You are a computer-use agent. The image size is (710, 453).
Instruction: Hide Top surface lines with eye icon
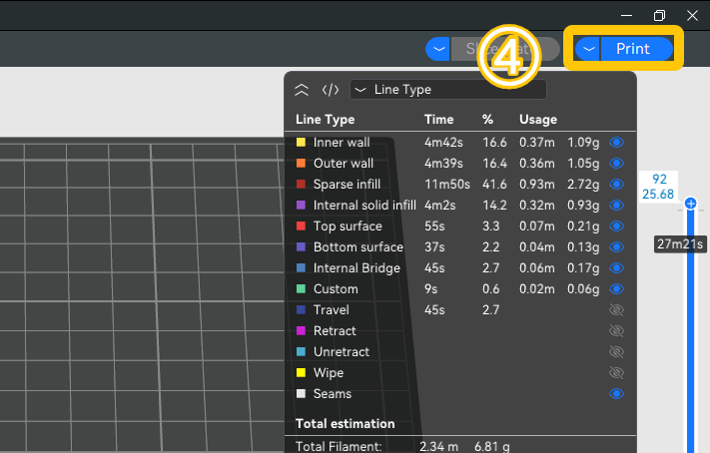(x=617, y=226)
